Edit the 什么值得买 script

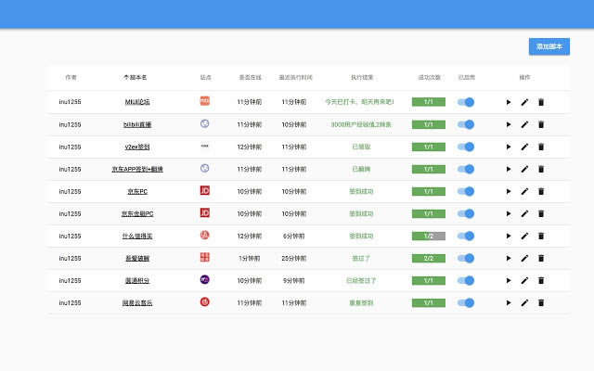pos(524,237)
